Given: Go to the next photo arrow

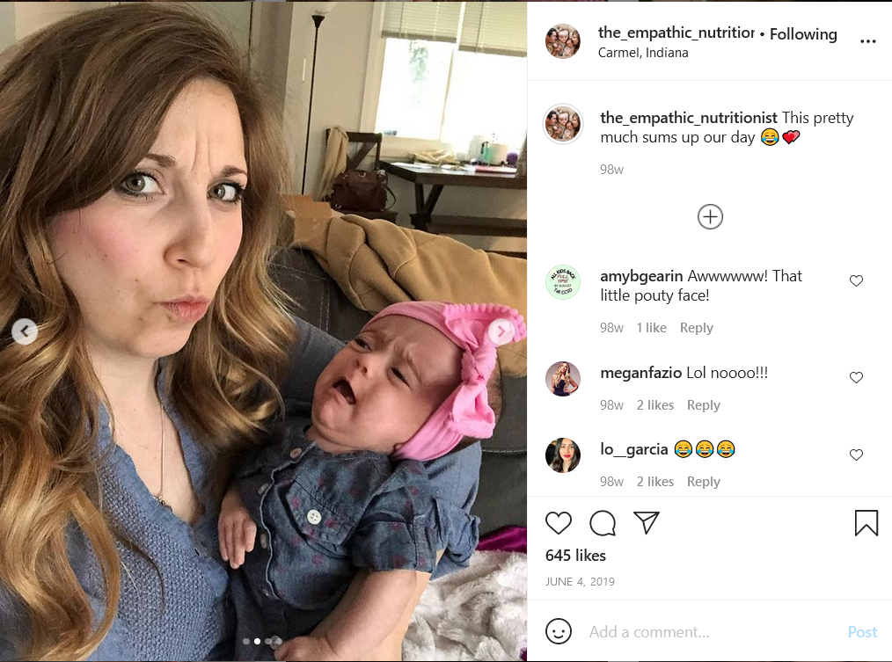Looking at the screenshot, I should point(501,331).
